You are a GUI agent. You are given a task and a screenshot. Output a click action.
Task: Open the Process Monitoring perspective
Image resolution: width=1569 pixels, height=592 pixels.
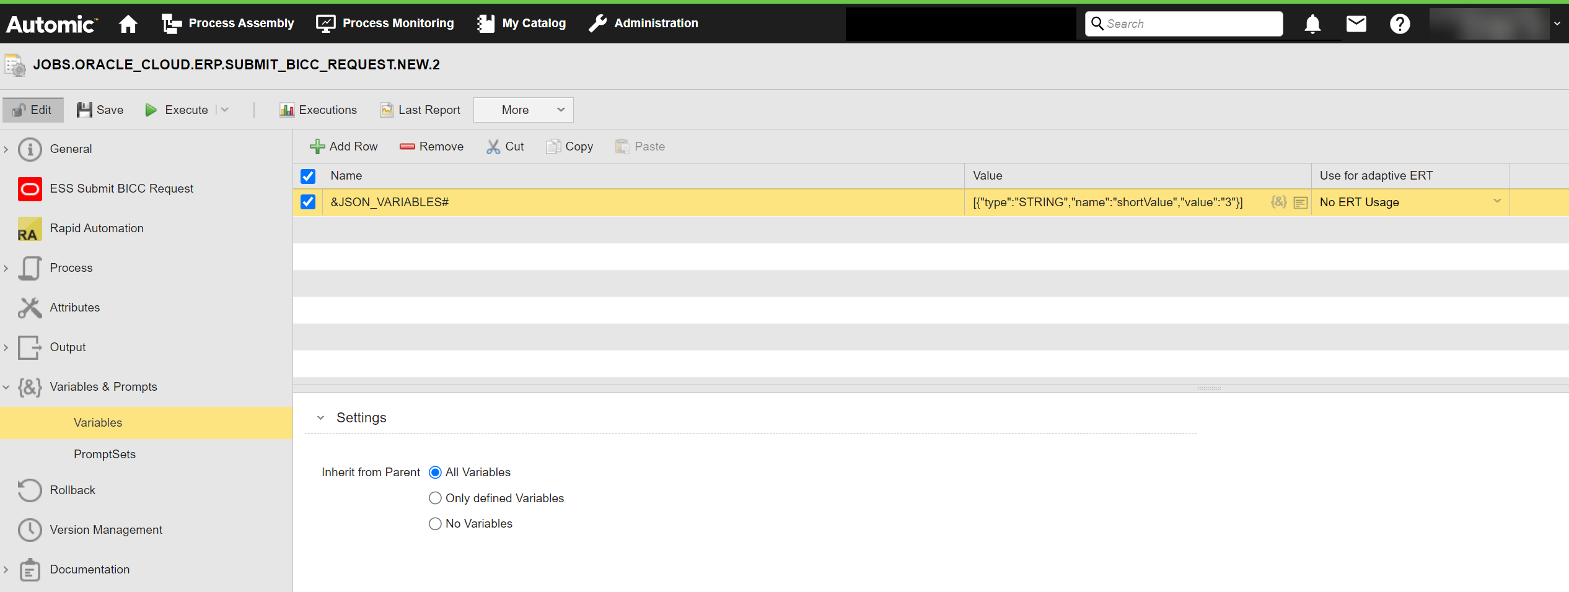coord(385,24)
